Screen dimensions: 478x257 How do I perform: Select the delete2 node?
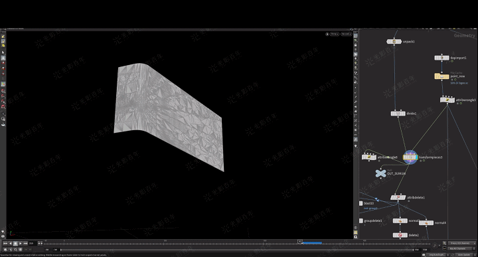tap(400, 235)
